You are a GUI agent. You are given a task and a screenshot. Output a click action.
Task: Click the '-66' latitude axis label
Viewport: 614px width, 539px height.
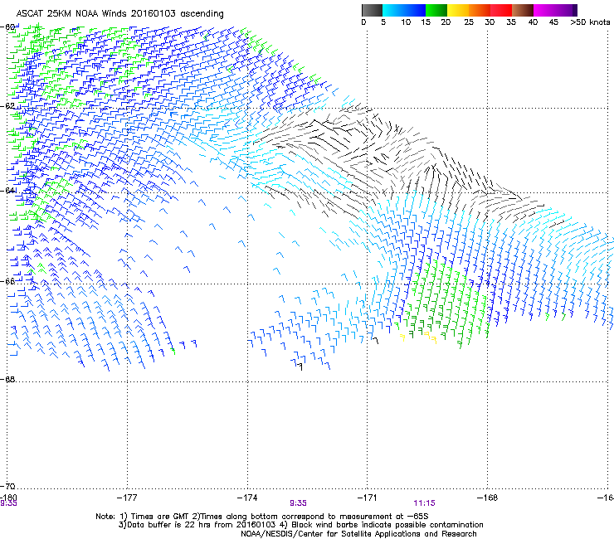(x=7, y=281)
